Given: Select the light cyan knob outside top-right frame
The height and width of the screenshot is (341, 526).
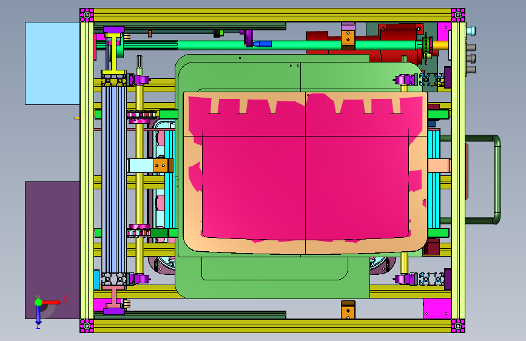Looking at the screenshot, I should 471,31.
